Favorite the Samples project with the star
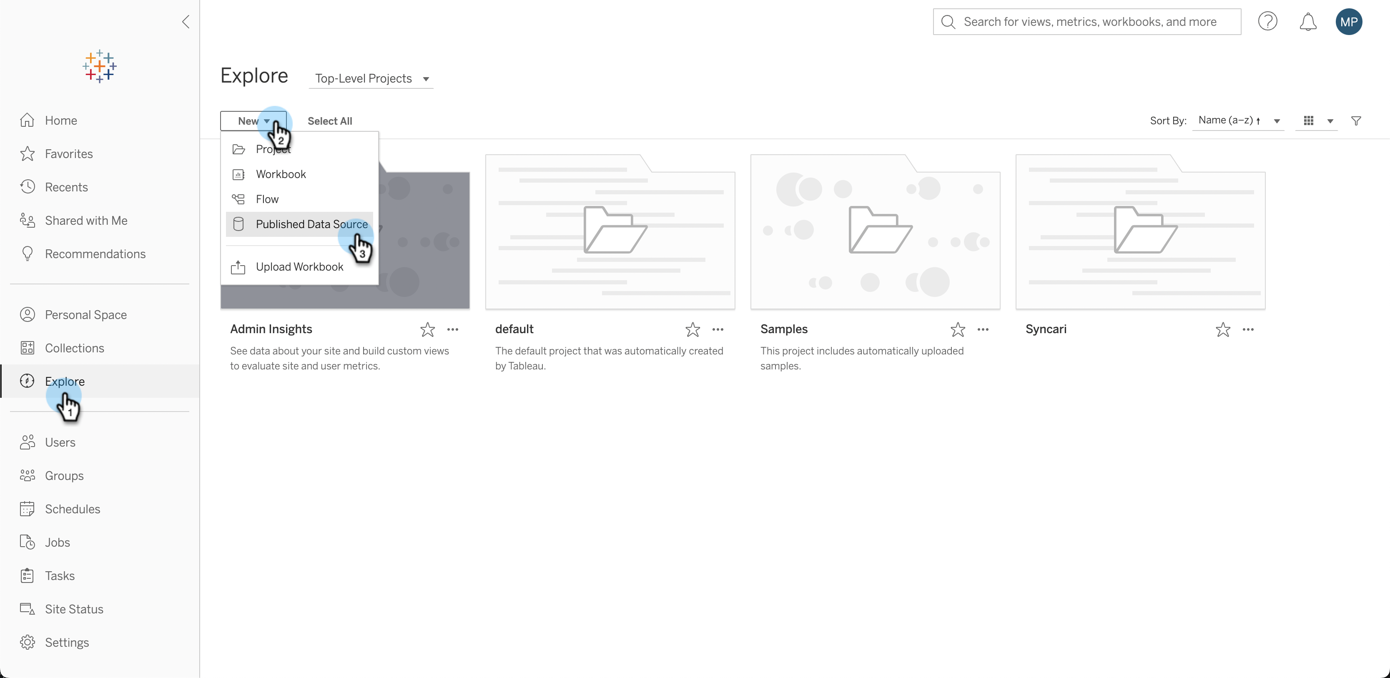The image size is (1390, 678). point(958,329)
